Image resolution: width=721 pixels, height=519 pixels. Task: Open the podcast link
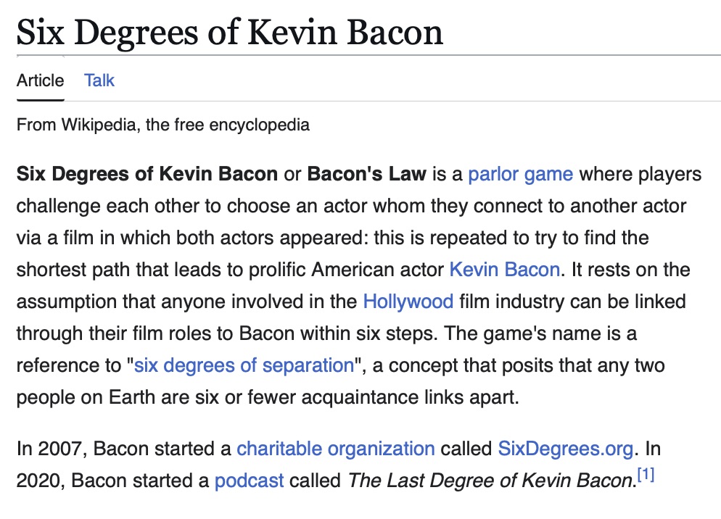point(249,480)
